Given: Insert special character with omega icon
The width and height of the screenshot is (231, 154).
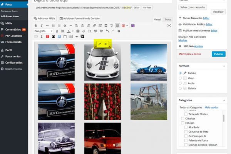Looking at the screenshot, I should [x=89, y=31].
